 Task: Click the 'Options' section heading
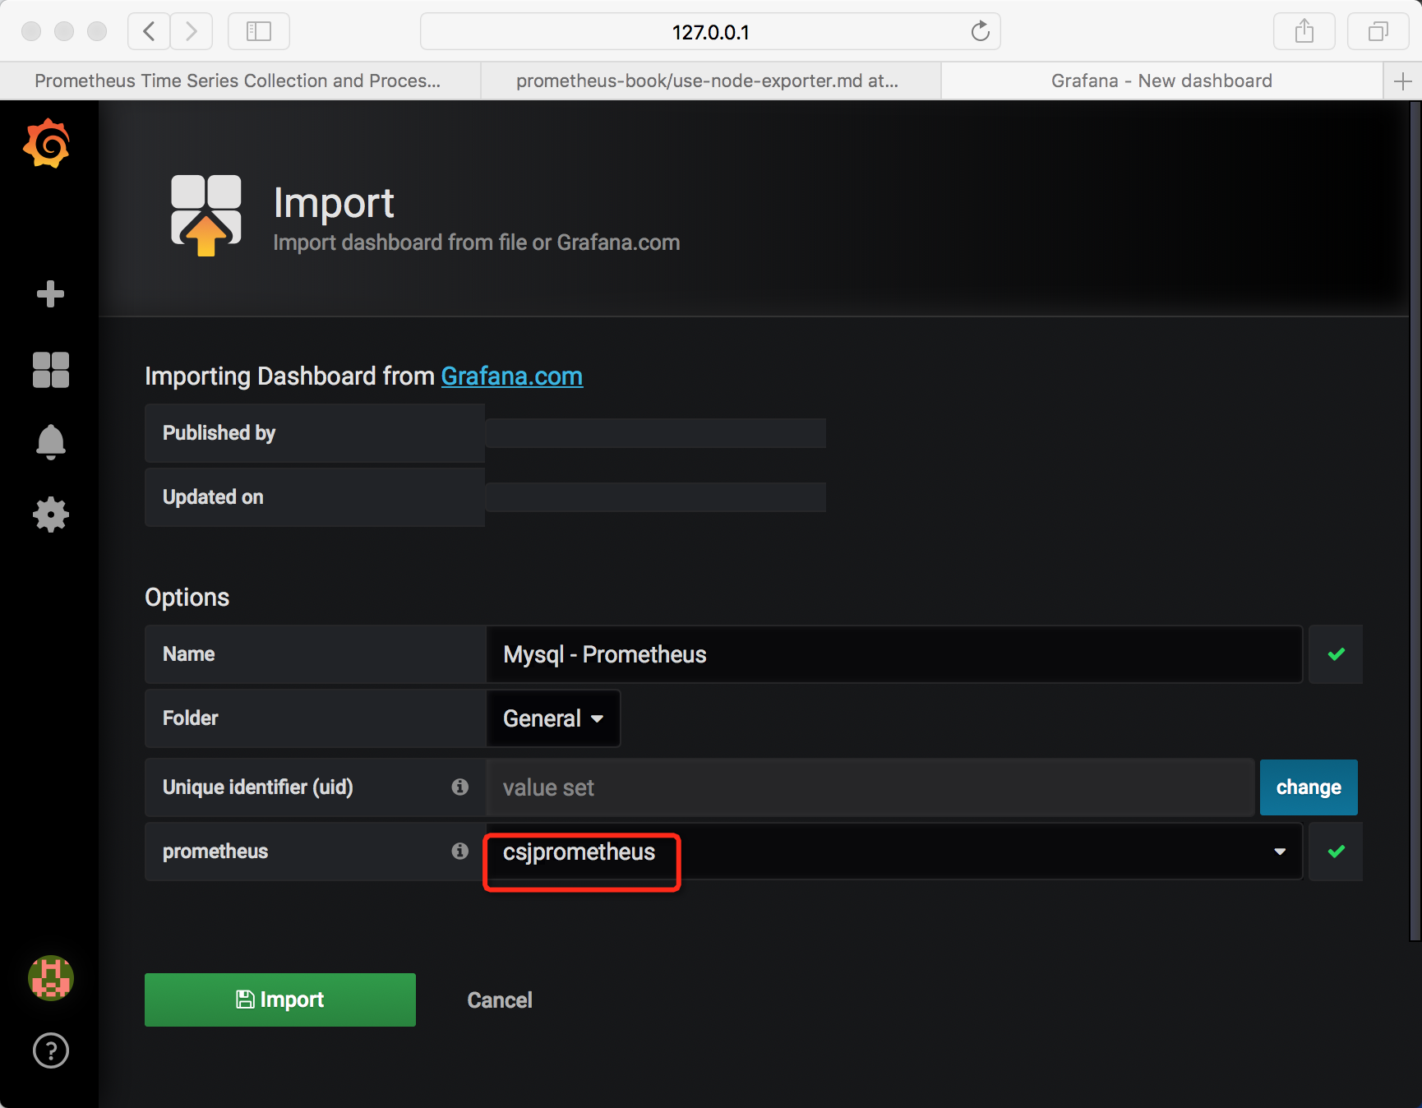click(x=187, y=597)
